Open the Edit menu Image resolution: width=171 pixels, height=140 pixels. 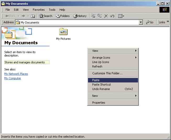(x=16, y=10)
